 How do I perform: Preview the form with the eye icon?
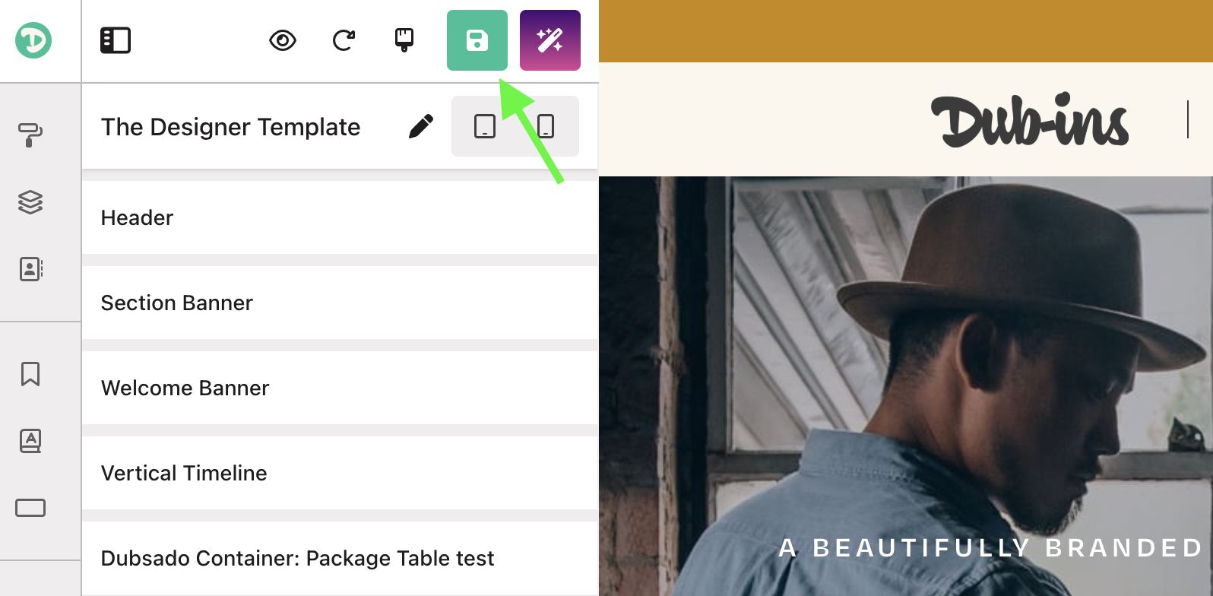coord(283,40)
